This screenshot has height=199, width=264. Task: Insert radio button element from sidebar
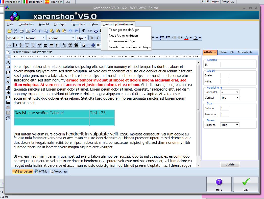coord(8,82)
